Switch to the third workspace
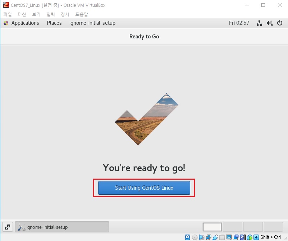288x241 pixels. tap(253, 227)
